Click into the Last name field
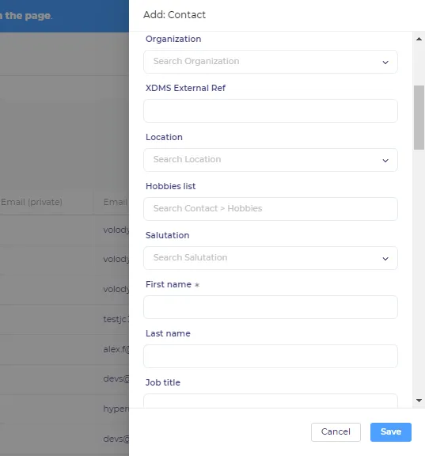 tap(271, 356)
